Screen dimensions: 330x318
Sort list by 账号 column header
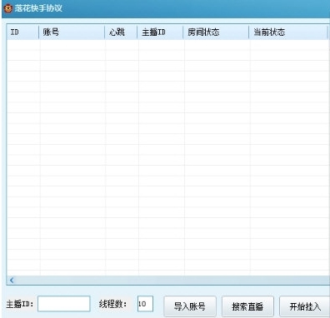(x=72, y=32)
